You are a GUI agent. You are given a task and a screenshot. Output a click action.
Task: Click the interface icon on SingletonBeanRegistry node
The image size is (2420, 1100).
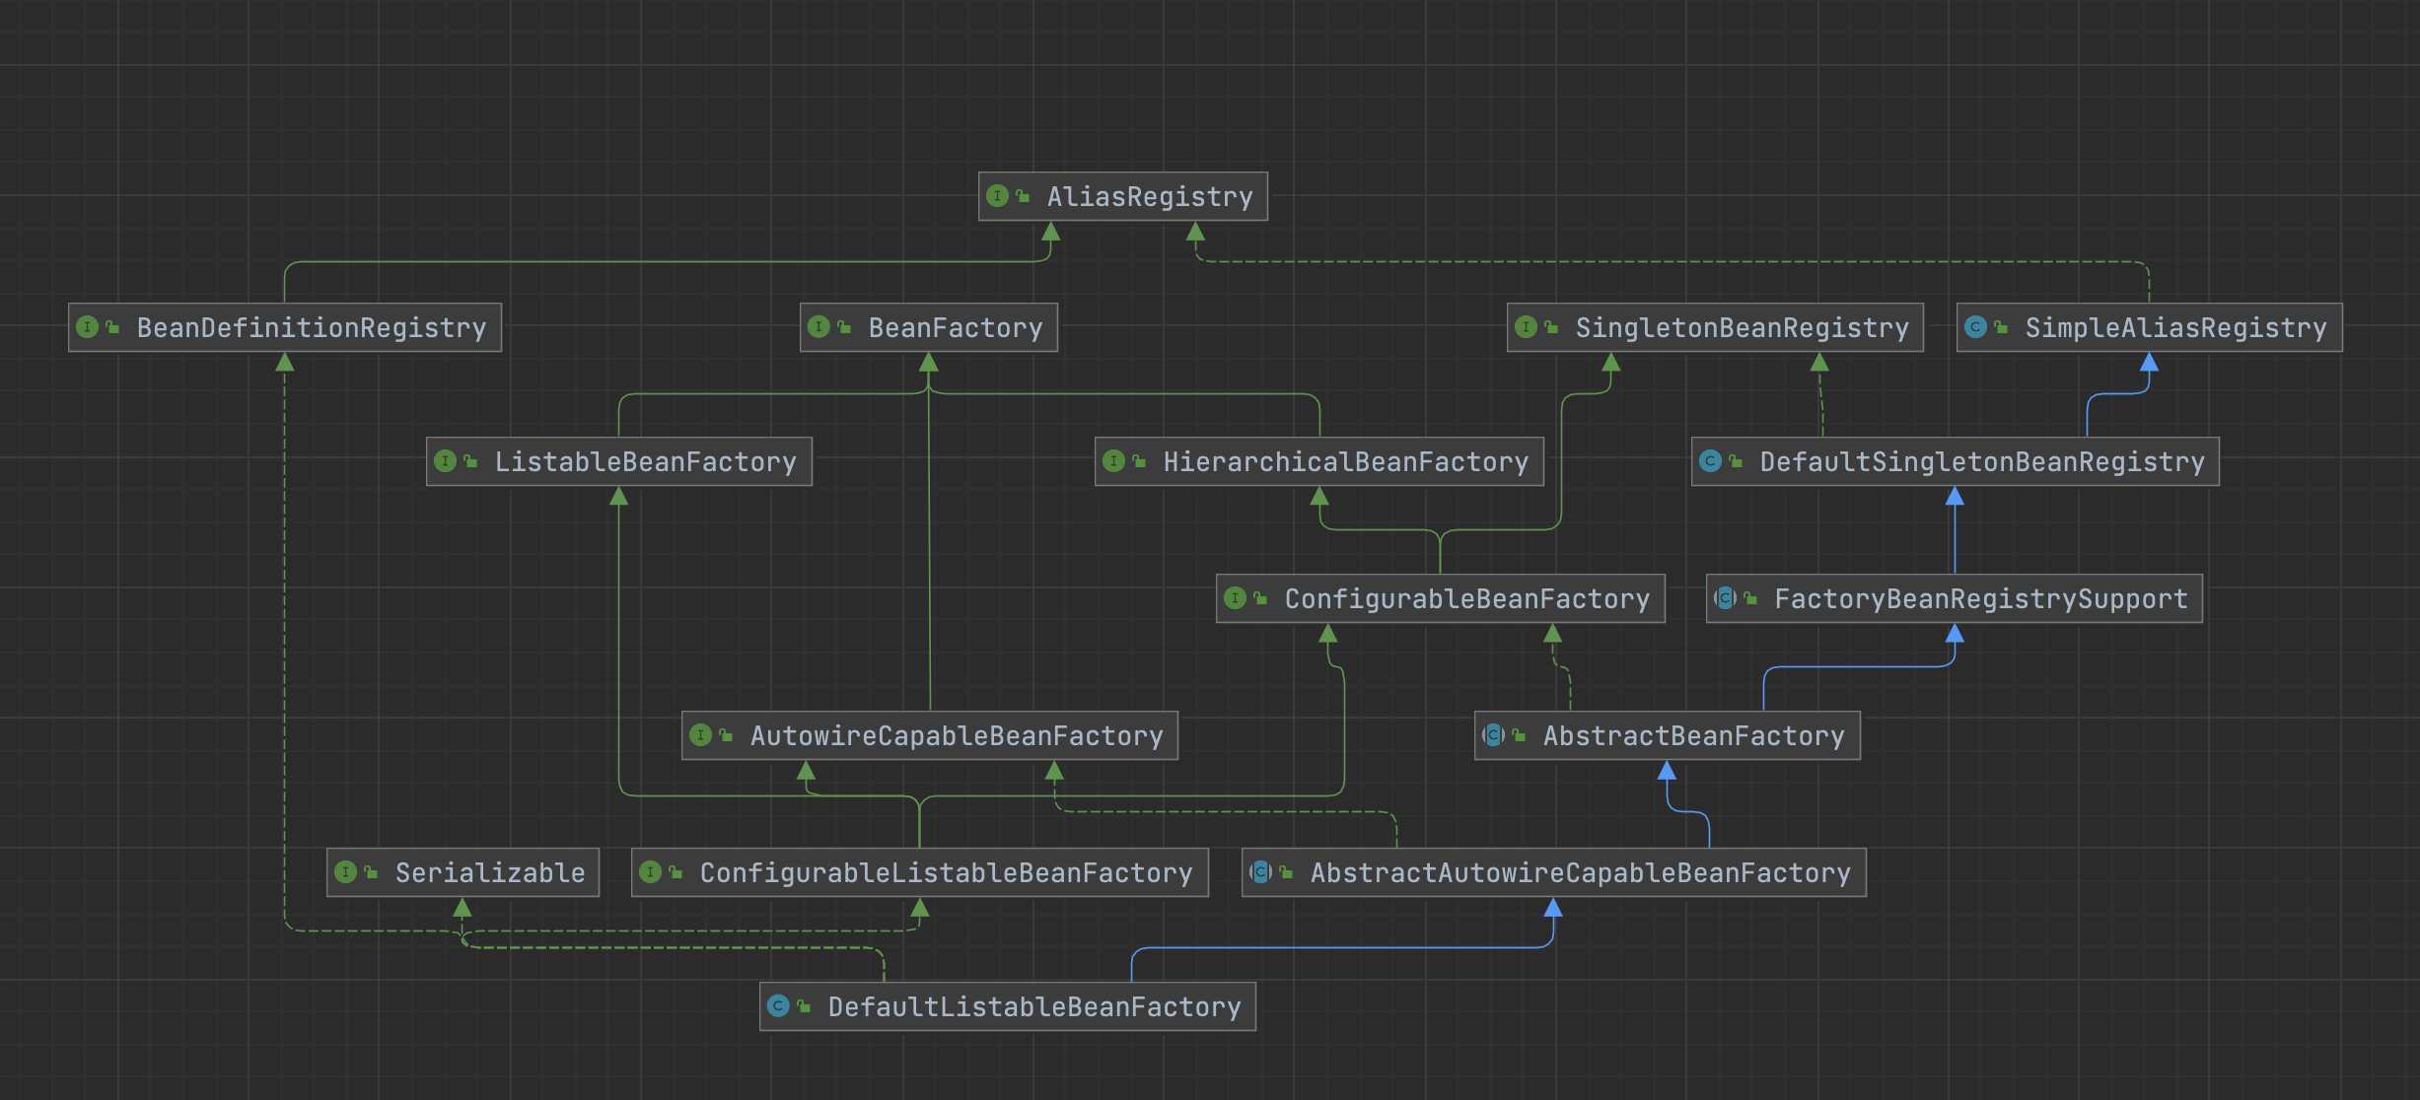(x=1526, y=327)
